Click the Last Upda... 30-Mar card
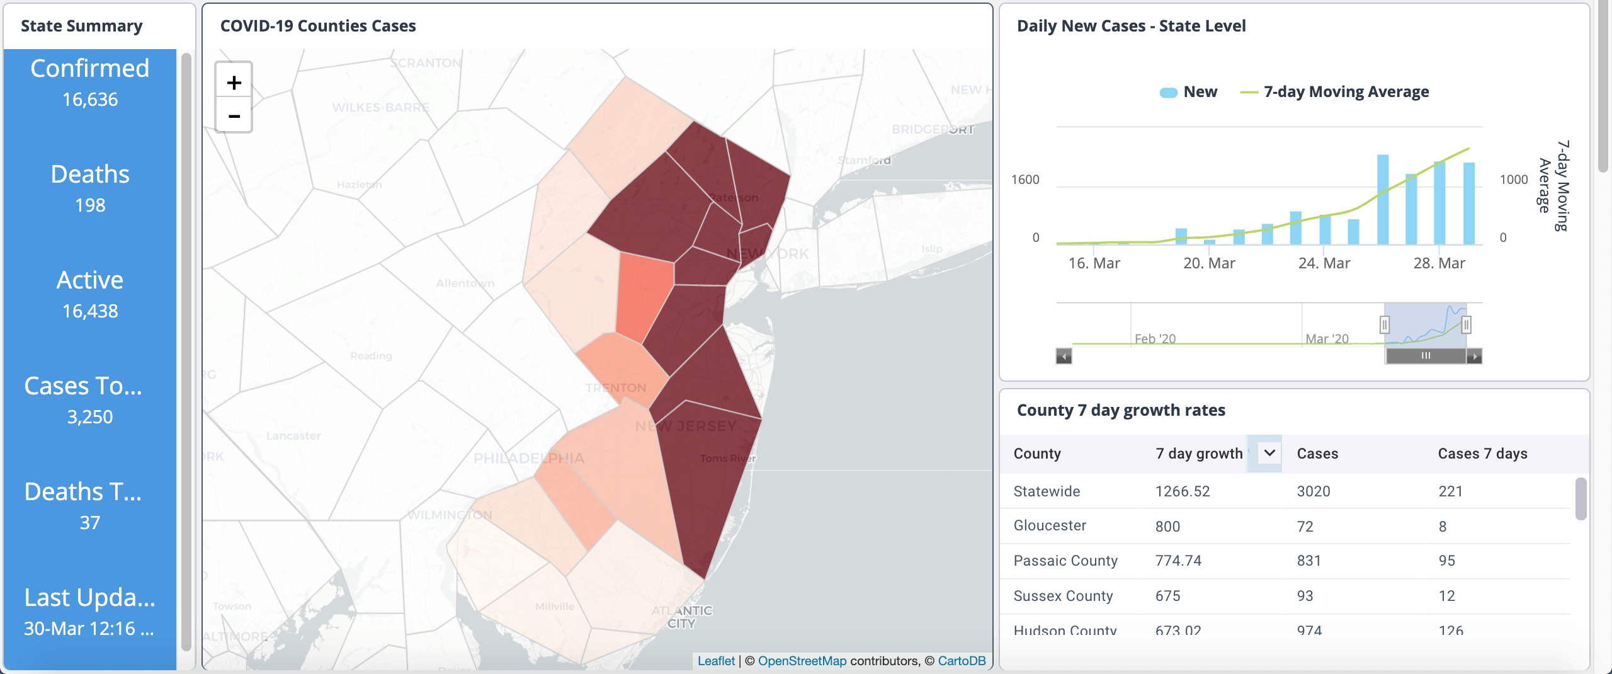Screen dimensions: 1612x674 (x=90, y=612)
